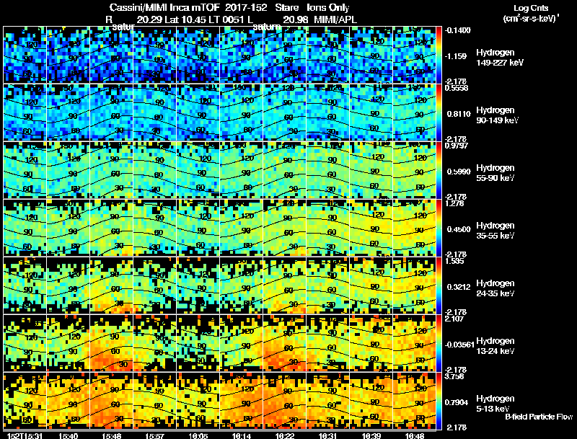This screenshot has height=439, width=577.
Task: Click the colorbar beside Hydrogen 55-90 keV
Action: click(439, 170)
